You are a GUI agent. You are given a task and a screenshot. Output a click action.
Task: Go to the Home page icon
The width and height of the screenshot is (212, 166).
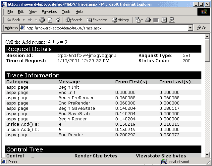click(58, 20)
